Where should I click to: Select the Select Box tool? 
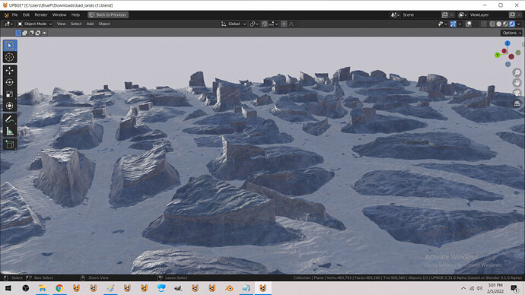click(x=9, y=46)
